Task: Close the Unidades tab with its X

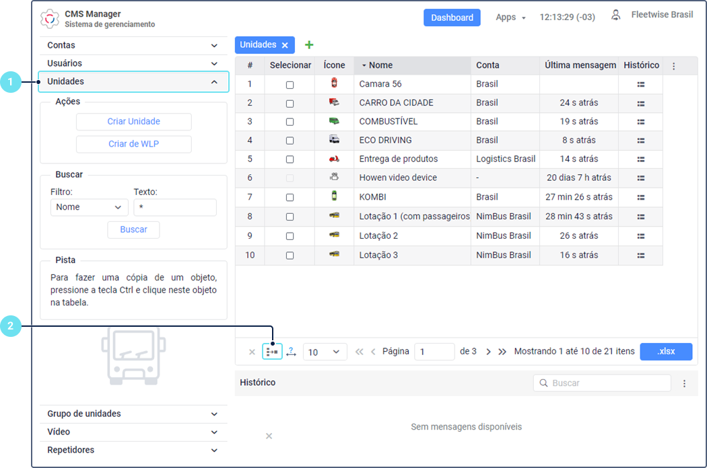Action: coord(285,45)
